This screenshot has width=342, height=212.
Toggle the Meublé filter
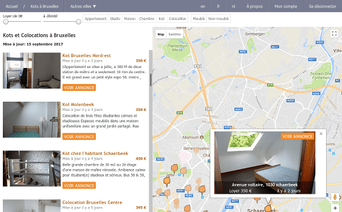click(199, 19)
